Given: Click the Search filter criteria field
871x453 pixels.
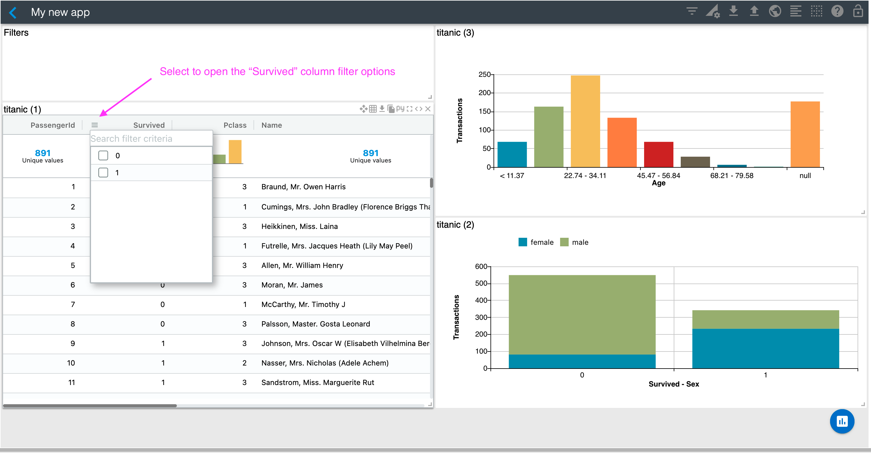Looking at the screenshot, I should (x=151, y=139).
